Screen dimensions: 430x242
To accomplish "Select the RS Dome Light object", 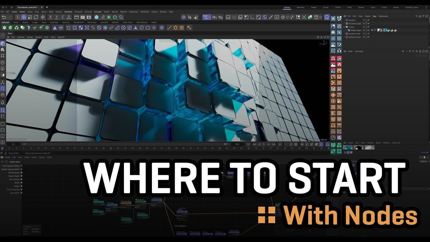I will point(355,24).
